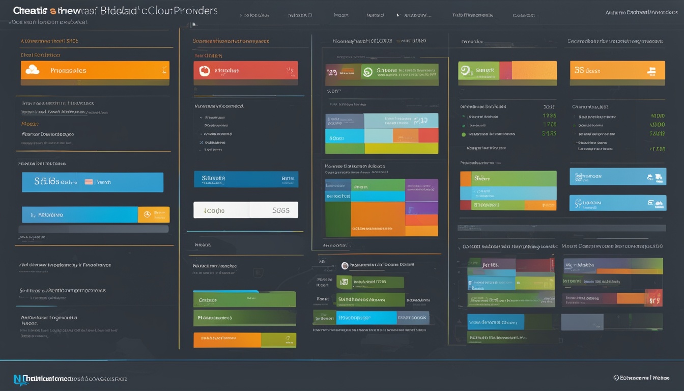Open the orange cloud provider bar
684x391 pixels.
coord(95,70)
